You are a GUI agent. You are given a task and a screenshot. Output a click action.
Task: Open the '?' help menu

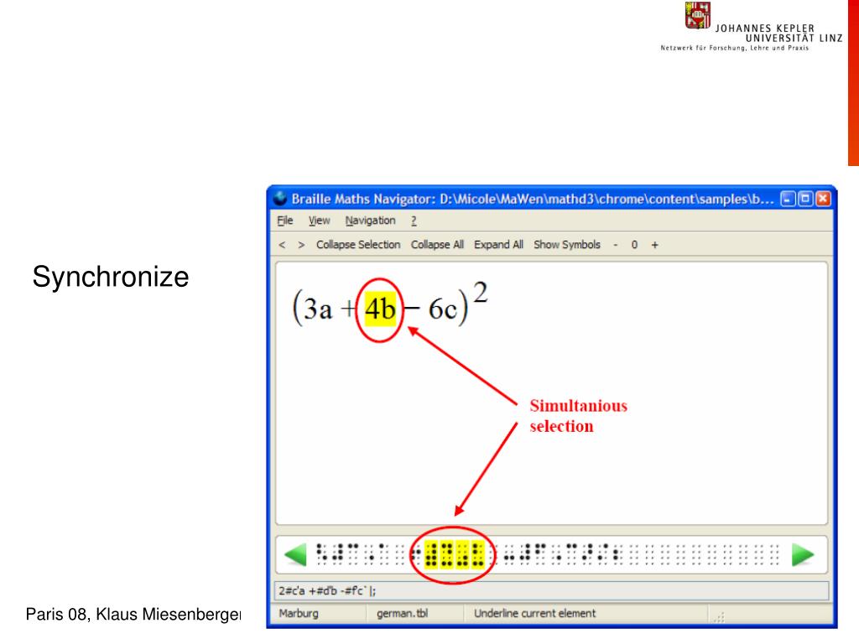pyautogui.click(x=414, y=221)
